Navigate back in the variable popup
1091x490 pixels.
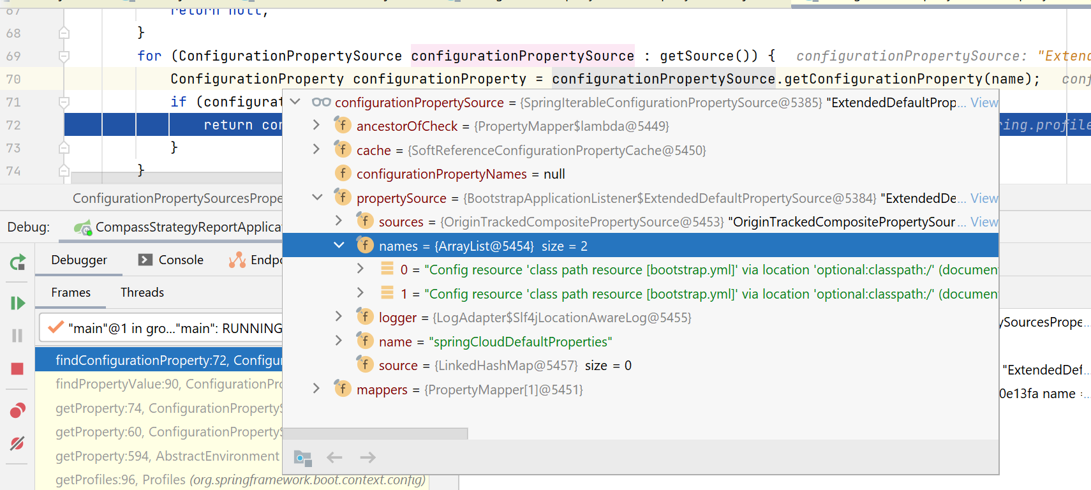coord(334,457)
